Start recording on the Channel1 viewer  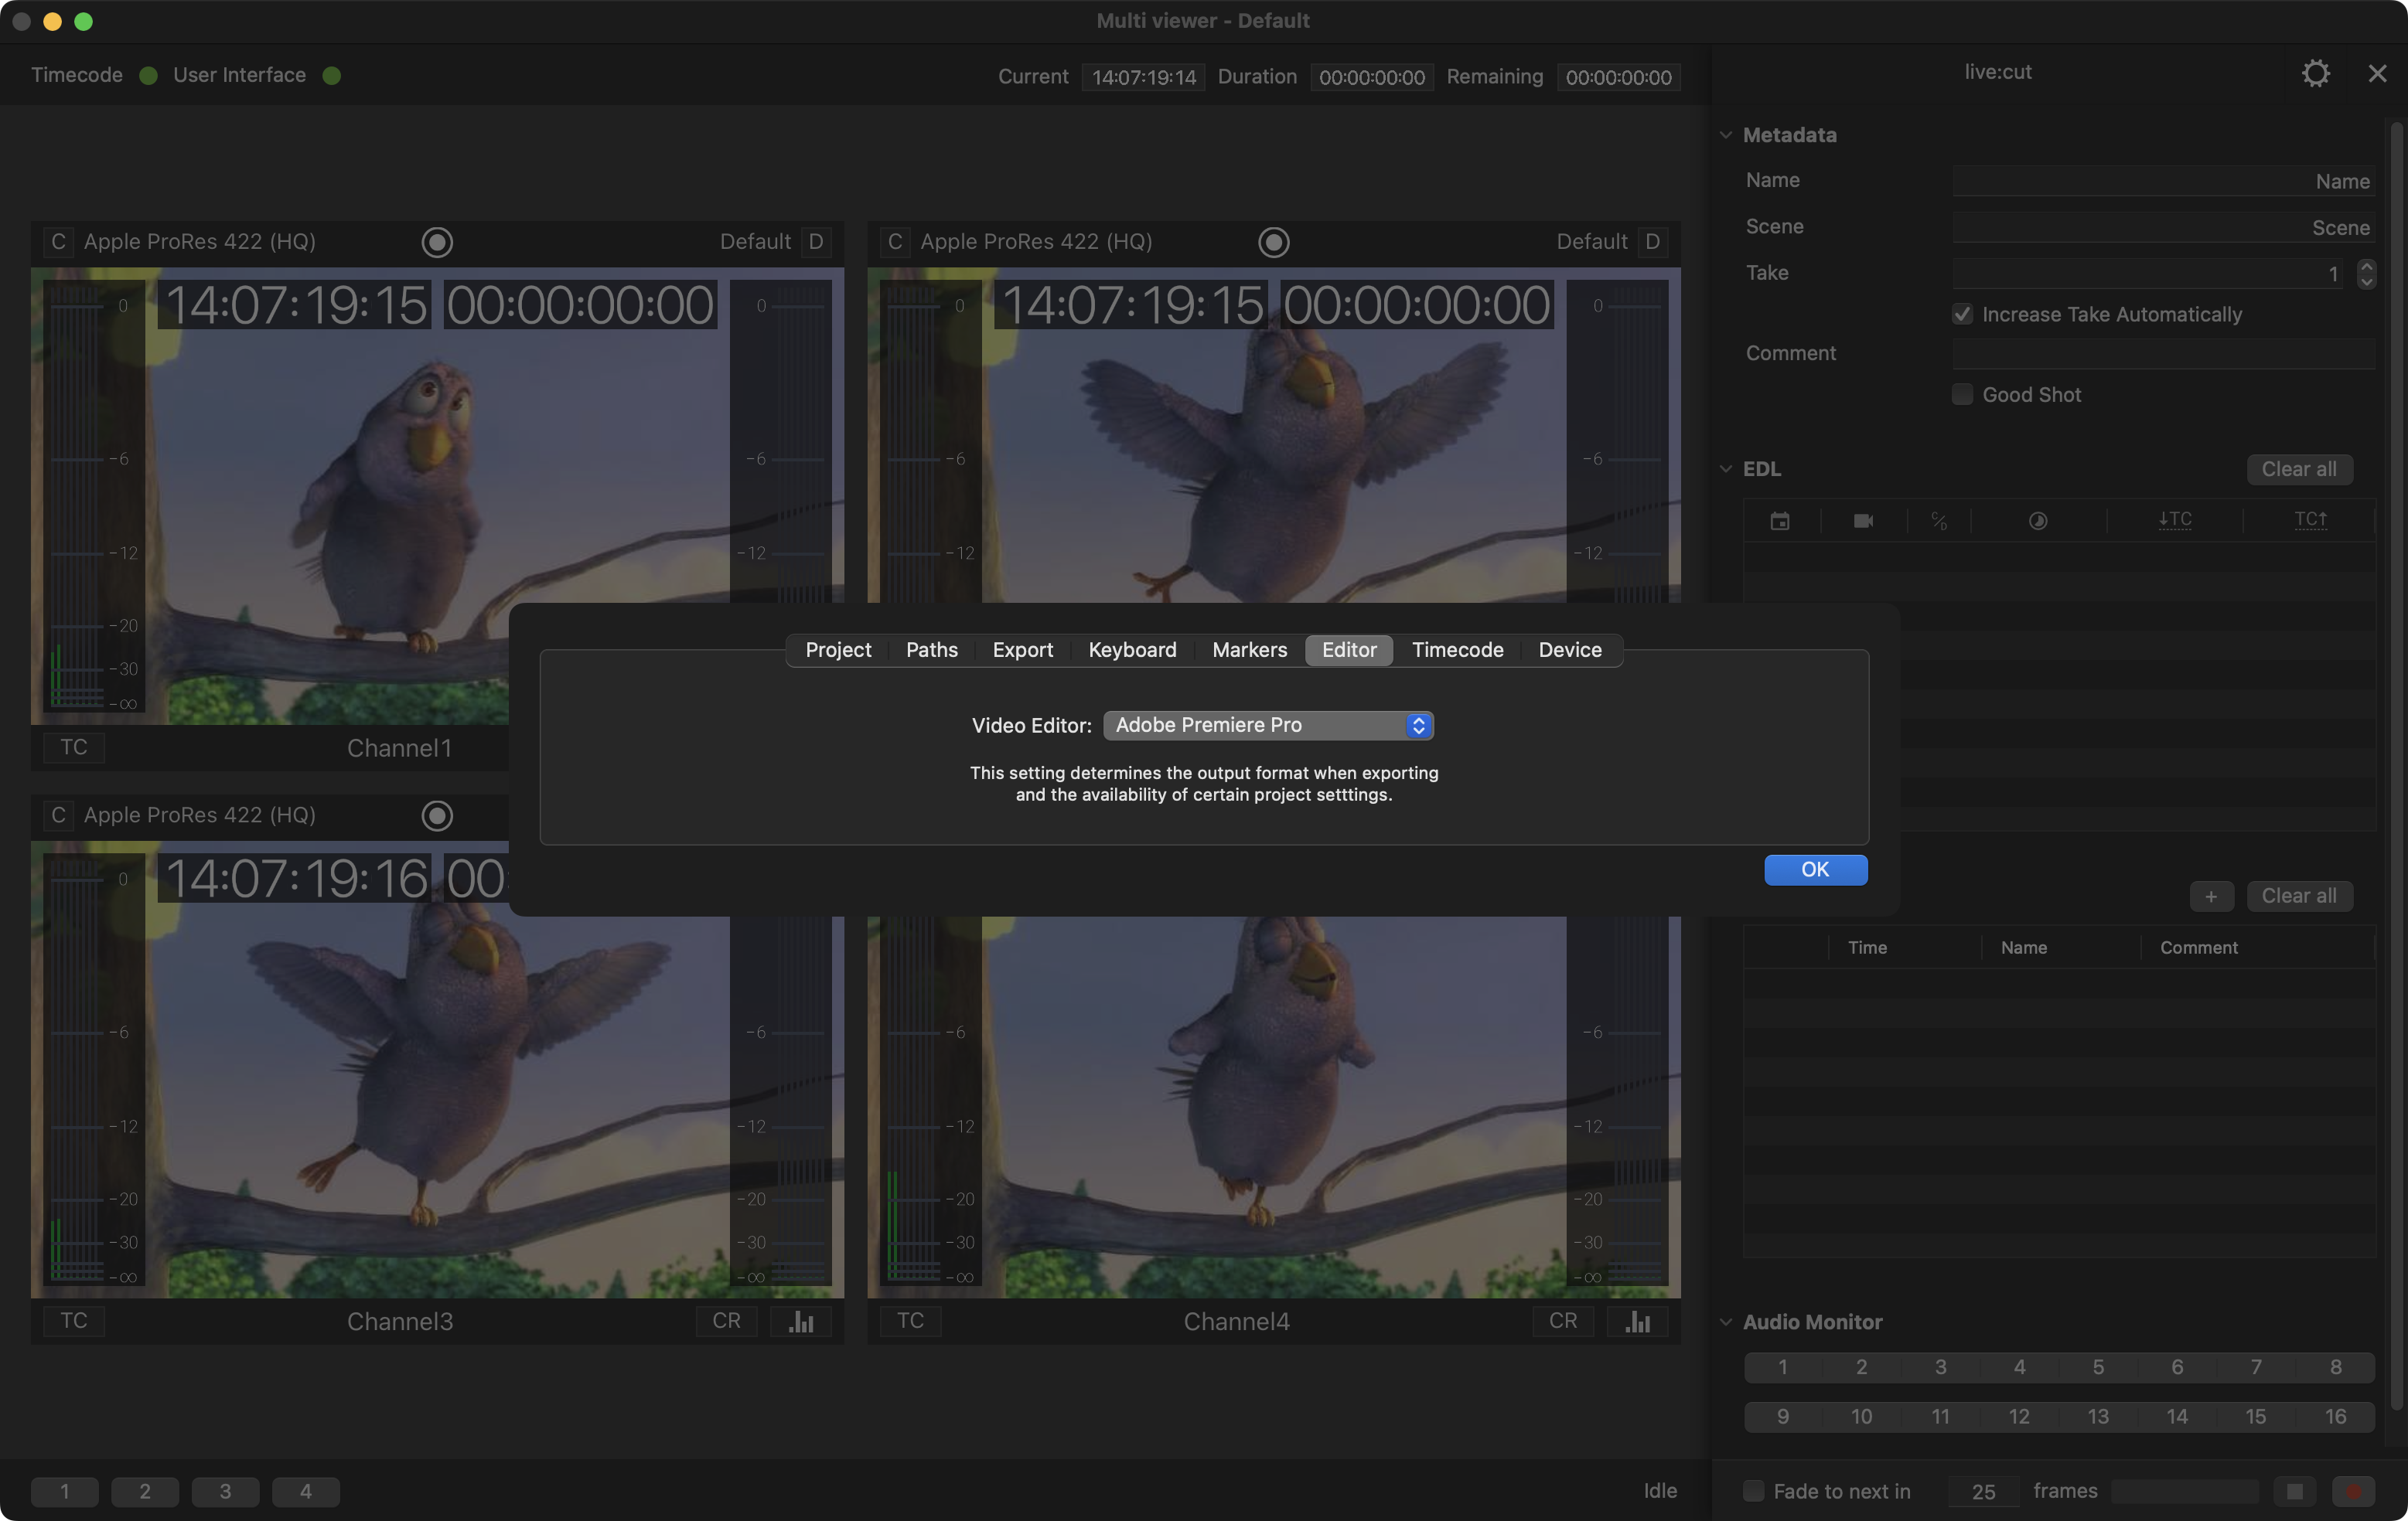click(437, 242)
